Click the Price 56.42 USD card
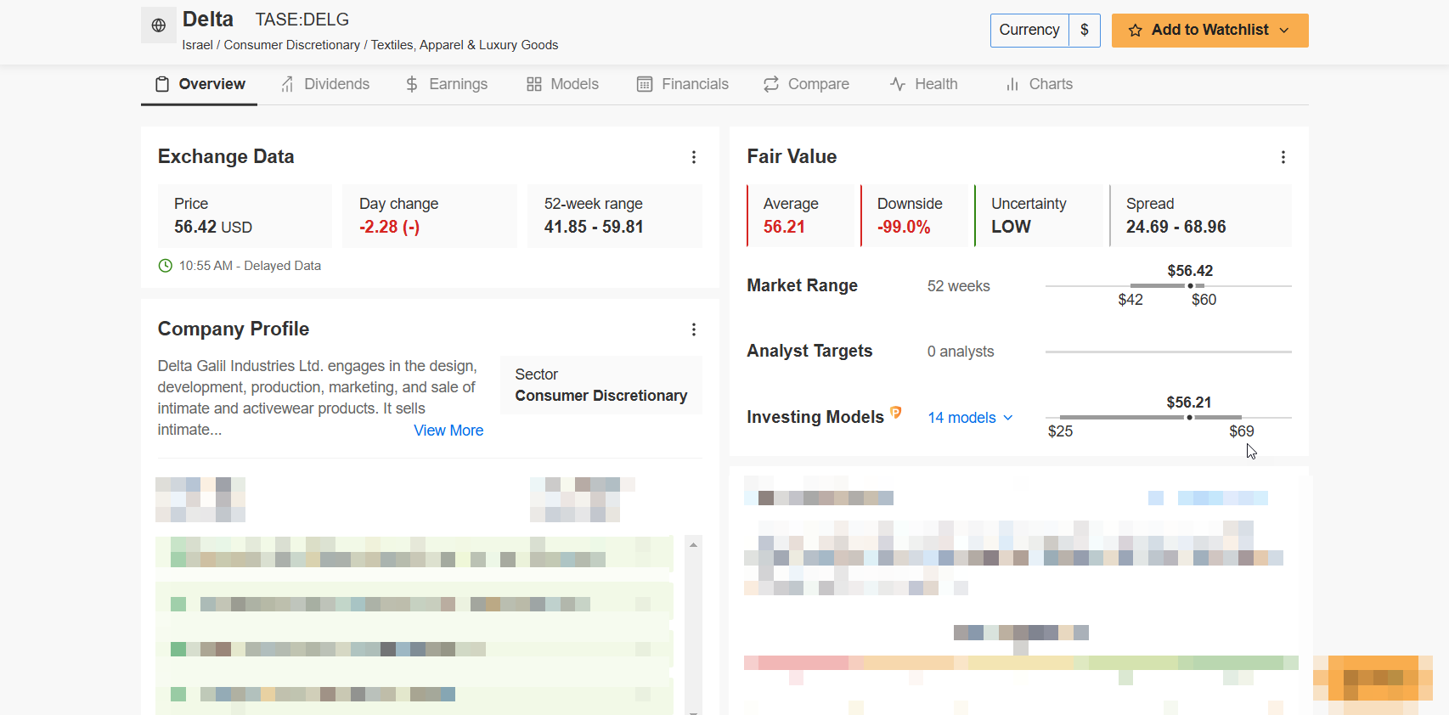1449x715 pixels. [245, 216]
